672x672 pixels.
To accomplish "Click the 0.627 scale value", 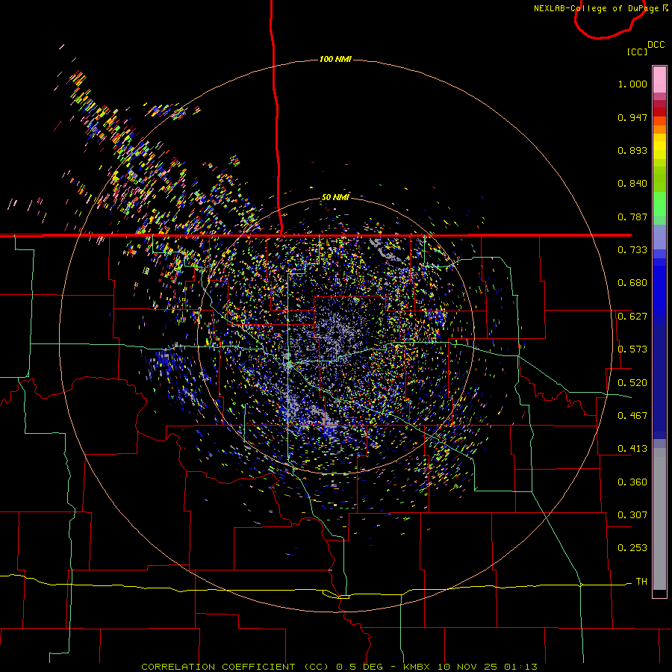I will [632, 317].
